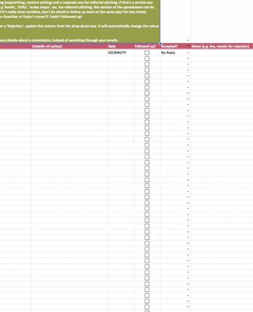Select the Accepted? column header text
Screen dimensions: 253x312
coord(170,46)
